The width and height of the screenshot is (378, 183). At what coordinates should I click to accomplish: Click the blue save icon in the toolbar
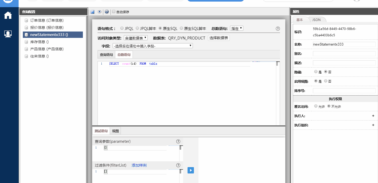(92, 12)
